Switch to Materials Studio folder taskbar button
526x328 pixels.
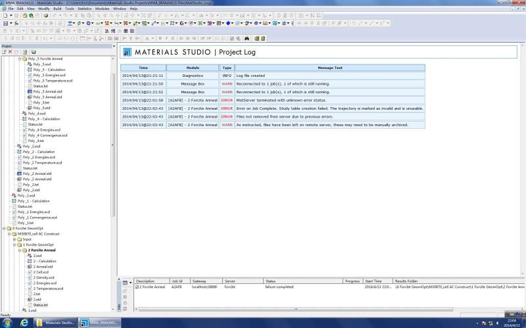click(55, 323)
